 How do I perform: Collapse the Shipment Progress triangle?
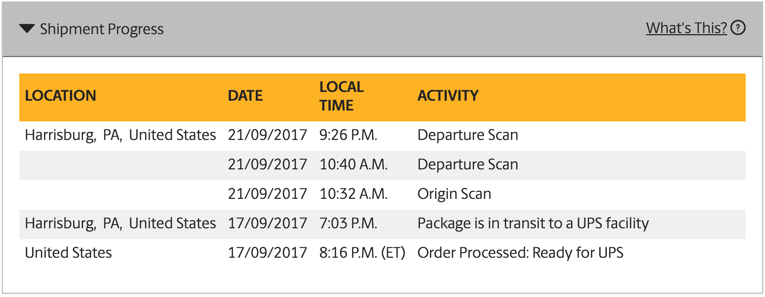[27, 28]
